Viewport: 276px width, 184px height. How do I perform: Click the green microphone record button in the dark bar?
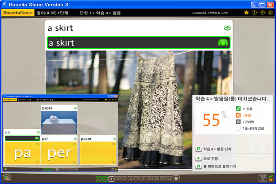(x=223, y=43)
